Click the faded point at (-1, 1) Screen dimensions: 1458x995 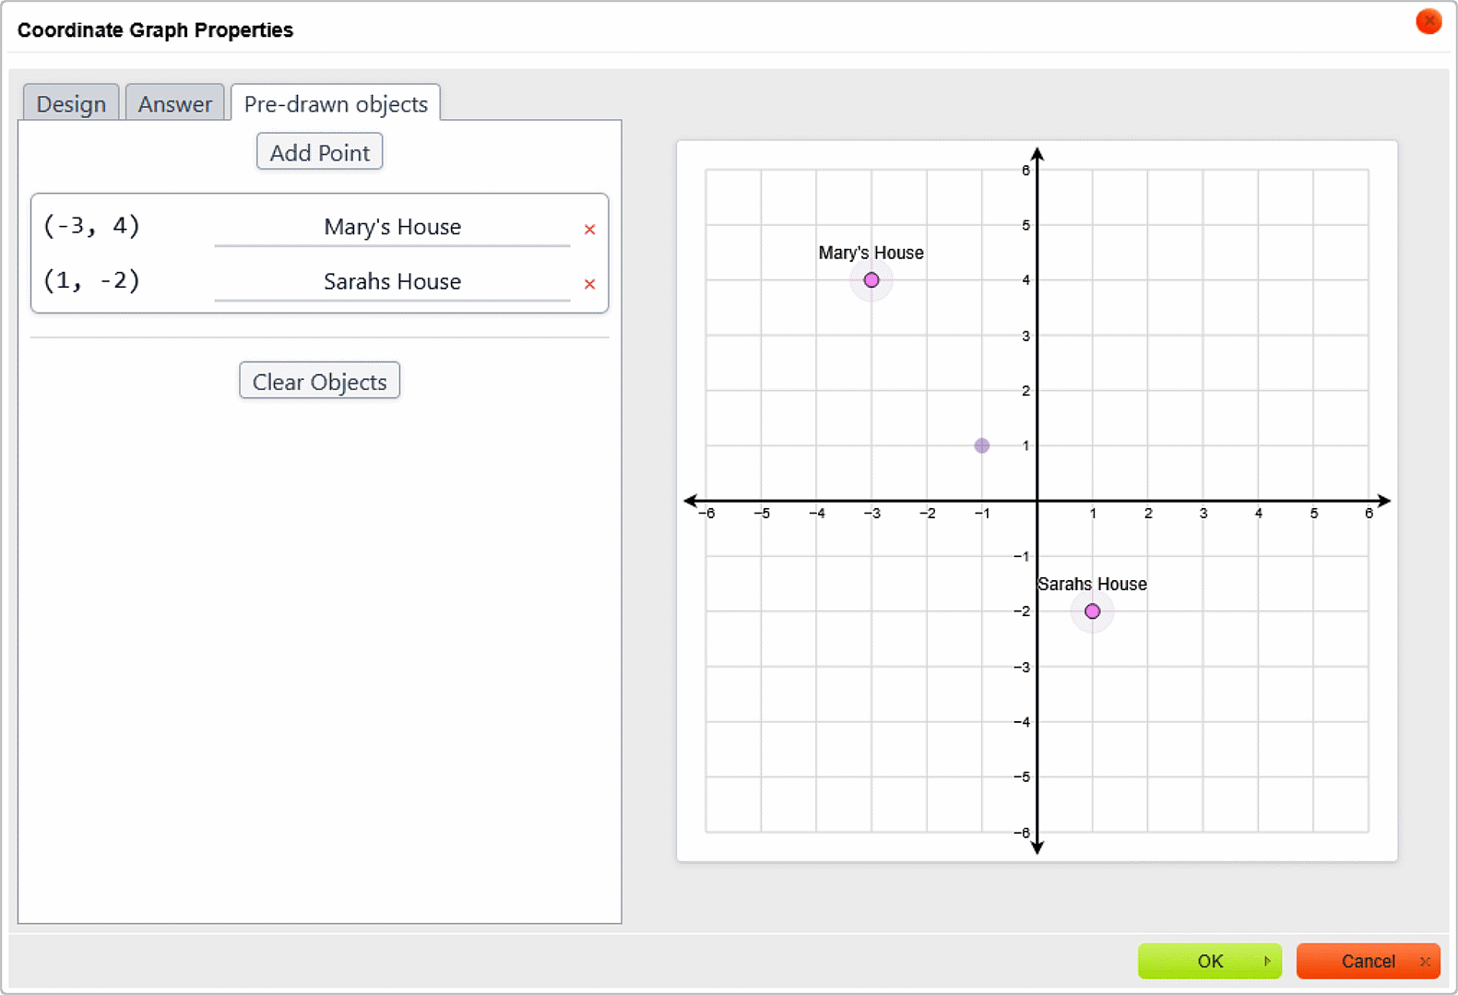tap(982, 446)
